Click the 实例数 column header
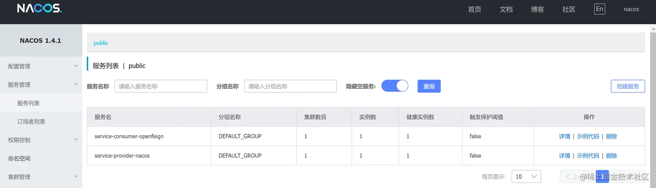The image size is (656, 188). click(x=375, y=117)
